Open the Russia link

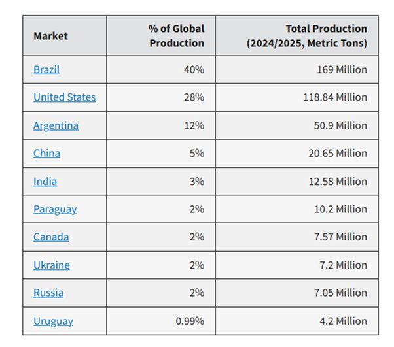(x=48, y=293)
